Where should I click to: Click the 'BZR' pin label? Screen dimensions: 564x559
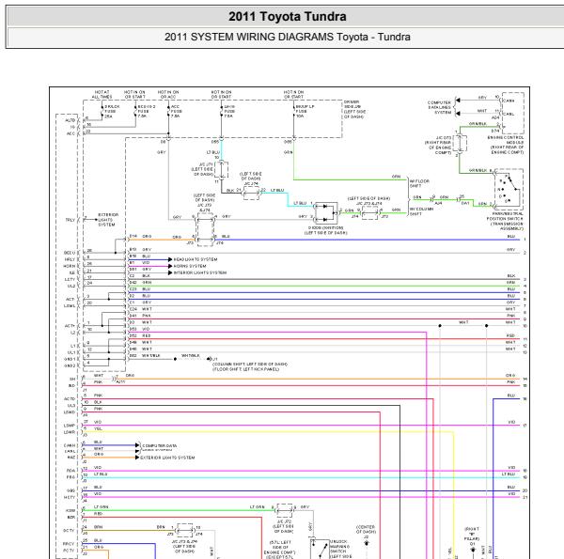pos(71,518)
